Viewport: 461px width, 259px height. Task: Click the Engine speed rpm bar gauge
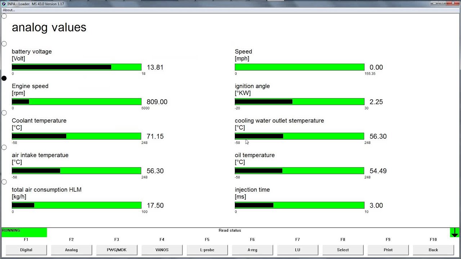pos(77,102)
